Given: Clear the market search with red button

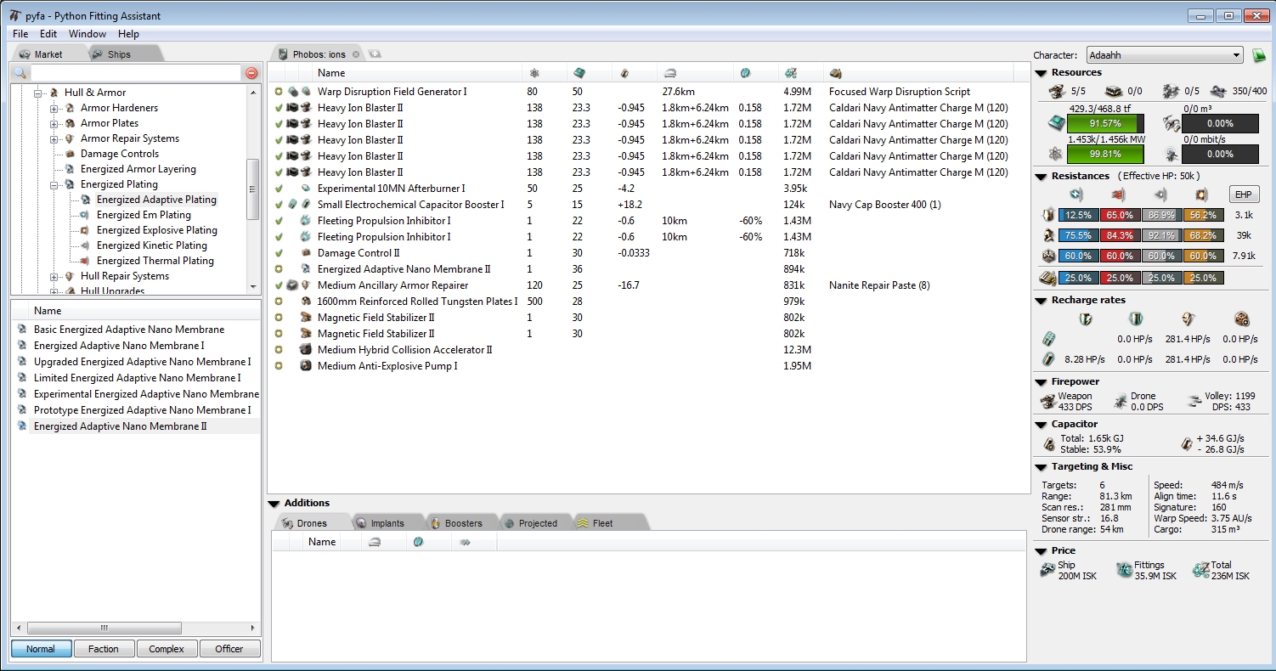Looking at the screenshot, I should (x=251, y=73).
